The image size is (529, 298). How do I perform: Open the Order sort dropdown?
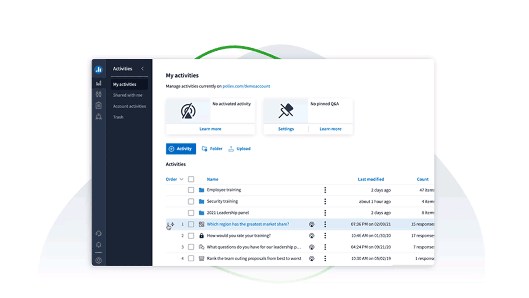(175, 179)
